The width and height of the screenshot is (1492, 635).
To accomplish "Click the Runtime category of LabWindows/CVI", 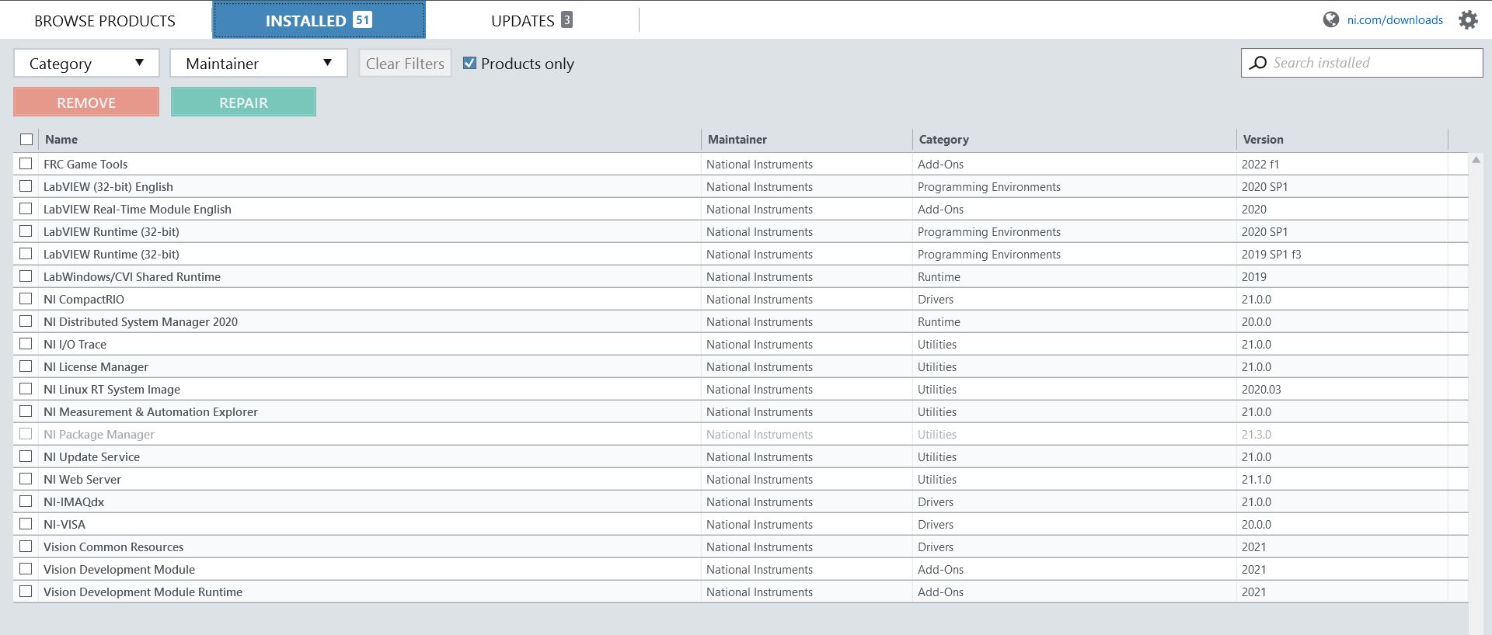I will (x=939, y=277).
